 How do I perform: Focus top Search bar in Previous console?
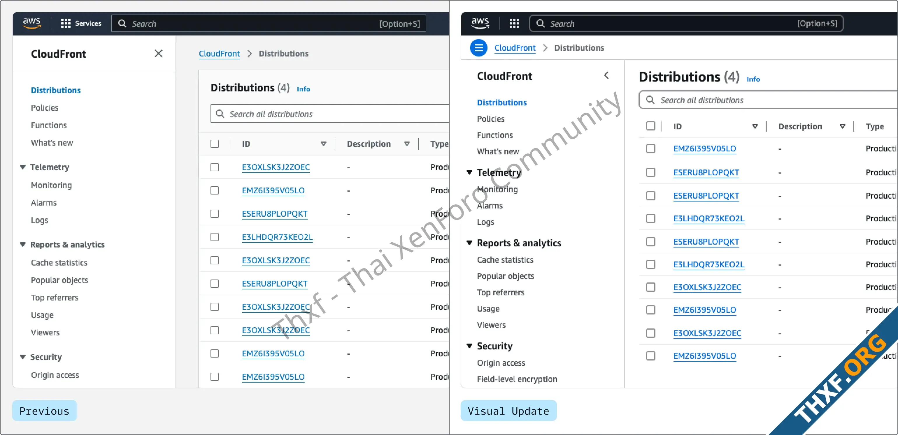[269, 23]
